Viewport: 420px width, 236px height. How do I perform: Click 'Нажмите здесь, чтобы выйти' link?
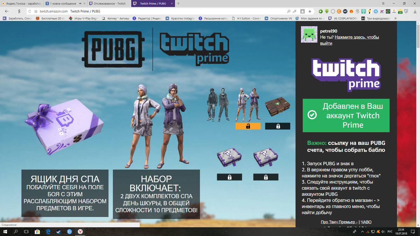tap(350, 40)
